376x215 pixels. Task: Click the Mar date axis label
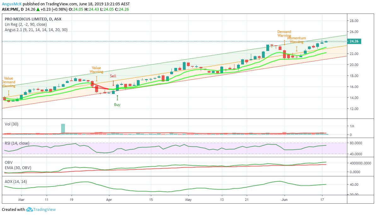click(x=21, y=200)
